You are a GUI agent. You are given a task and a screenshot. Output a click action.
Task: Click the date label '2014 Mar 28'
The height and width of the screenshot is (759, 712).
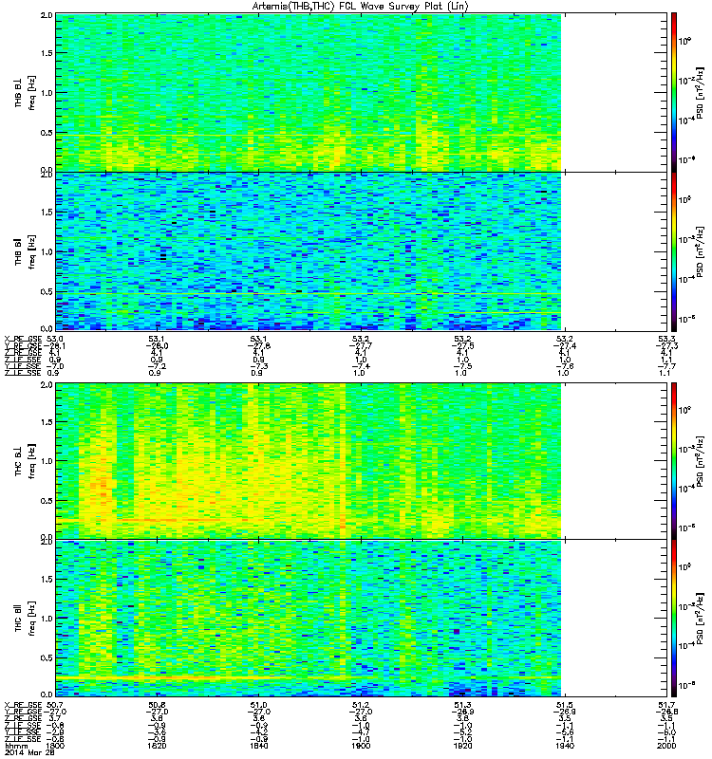(x=29, y=752)
